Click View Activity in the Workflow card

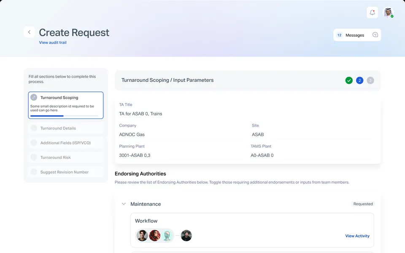357,236
